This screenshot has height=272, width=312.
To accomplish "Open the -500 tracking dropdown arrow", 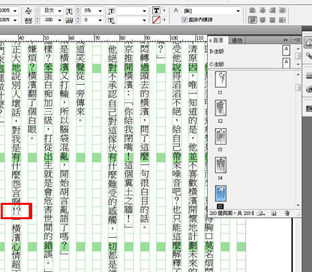I will point(60,21).
